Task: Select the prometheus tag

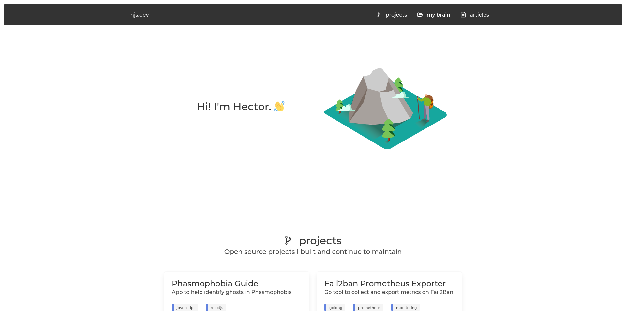Action: [x=369, y=307]
